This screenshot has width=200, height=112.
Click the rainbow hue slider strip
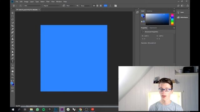click(x=172, y=19)
